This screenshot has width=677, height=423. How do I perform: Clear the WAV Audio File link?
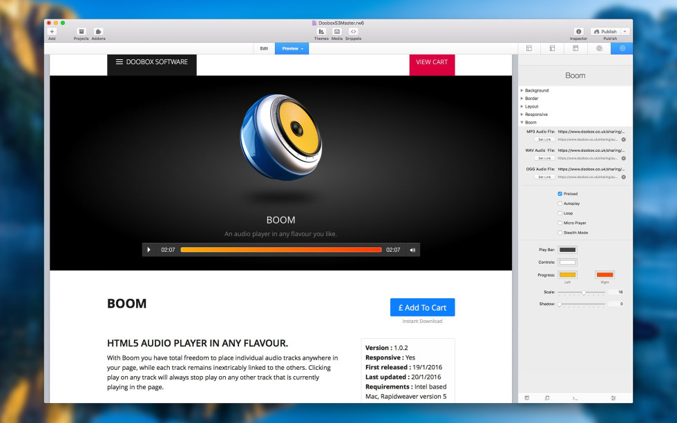(623, 158)
